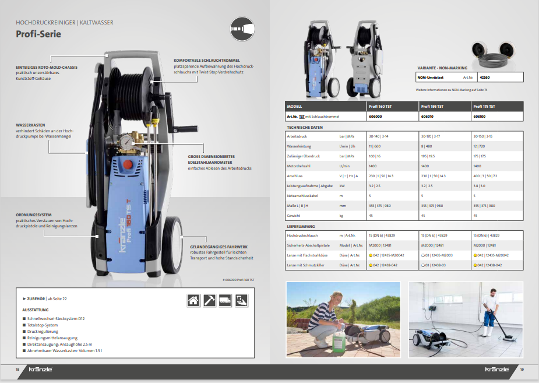The image size is (539, 383).
Task: Click the photo of woman with green canister
Action: (x=343, y=319)
